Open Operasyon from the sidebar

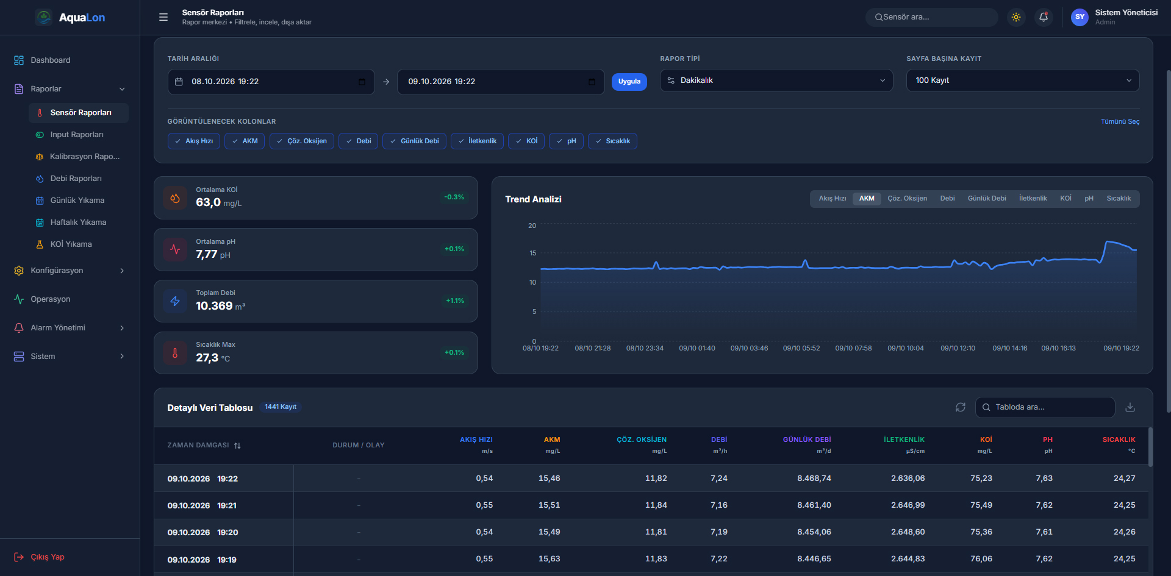70,299
